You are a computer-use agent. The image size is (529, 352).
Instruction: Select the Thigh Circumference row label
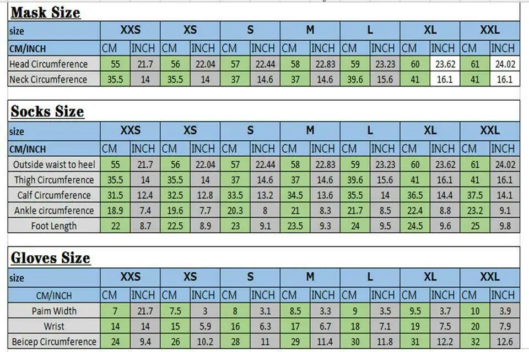pyautogui.click(x=54, y=179)
